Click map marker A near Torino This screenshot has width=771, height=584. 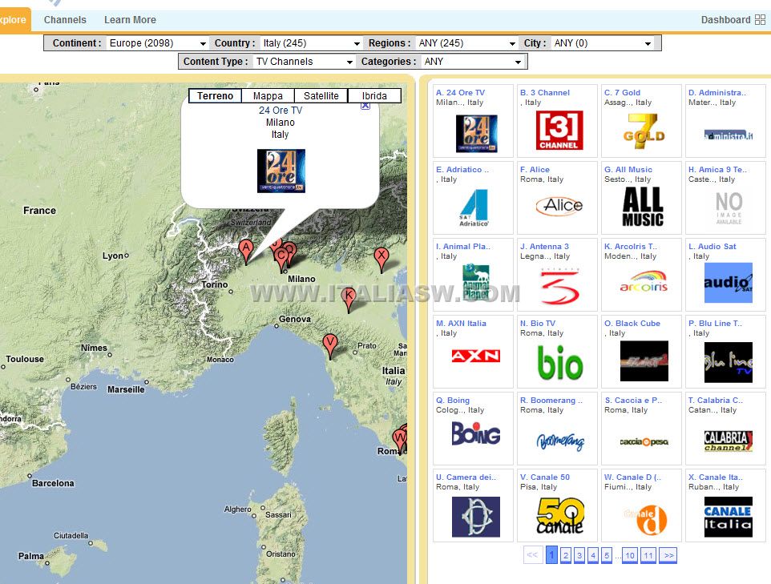pyautogui.click(x=246, y=250)
